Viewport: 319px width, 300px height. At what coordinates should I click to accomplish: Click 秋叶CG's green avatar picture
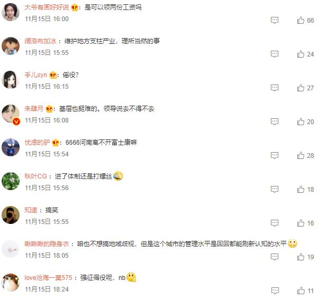tap(11, 181)
